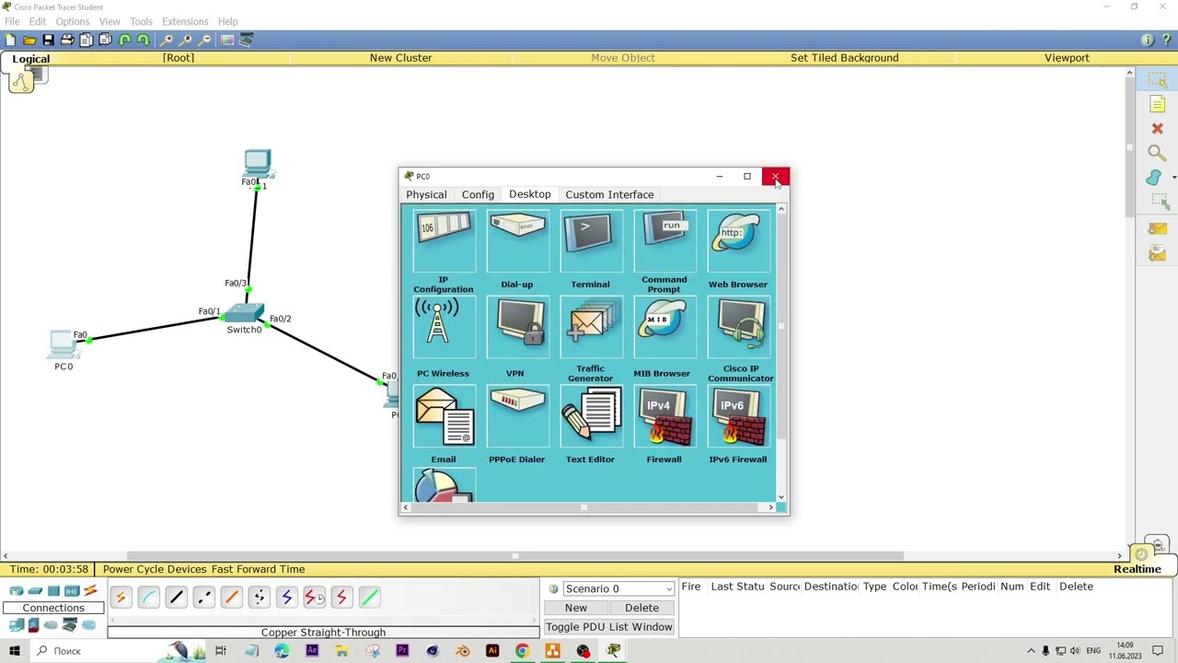This screenshot has height=663, width=1178.
Task: Select the Copper Cross-Over dashed cable
Action: tap(203, 598)
